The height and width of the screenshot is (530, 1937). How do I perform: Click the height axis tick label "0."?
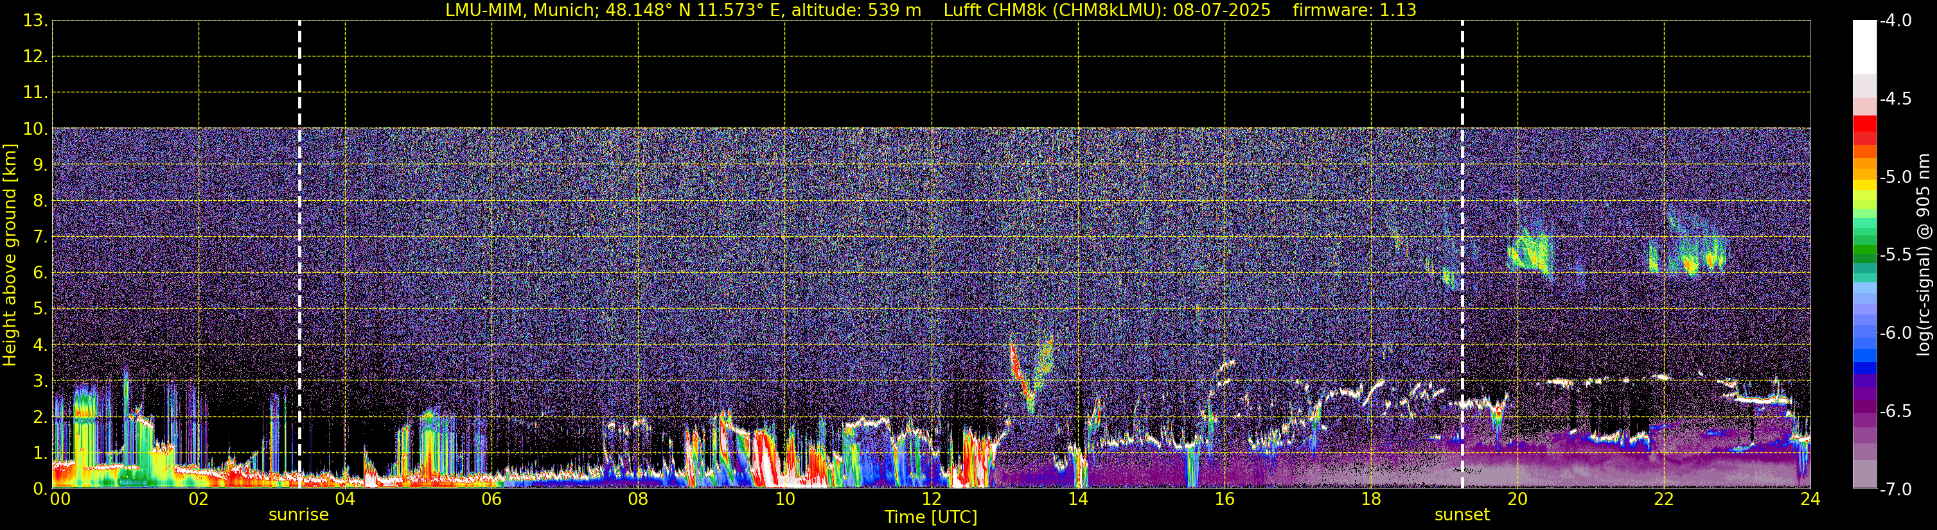tap(39, 489)
